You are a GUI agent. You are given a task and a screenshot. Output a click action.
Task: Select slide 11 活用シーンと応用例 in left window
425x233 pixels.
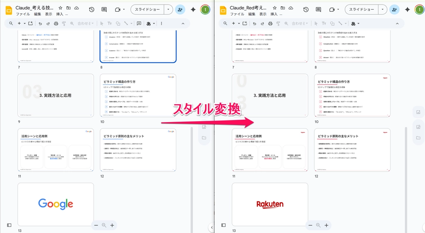56,150
